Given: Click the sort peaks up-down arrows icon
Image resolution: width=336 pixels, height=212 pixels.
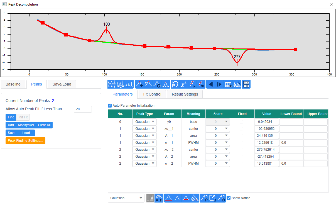Looking at the screenshot, I should tap(159, 198).
